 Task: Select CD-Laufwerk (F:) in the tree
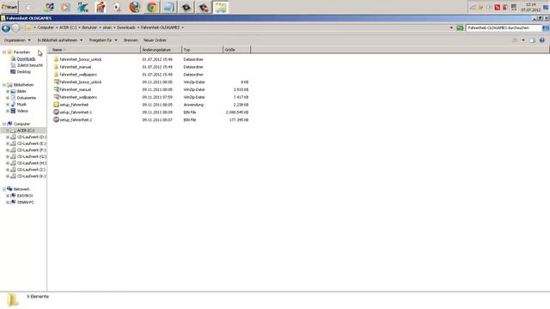(x=31, y=150)
